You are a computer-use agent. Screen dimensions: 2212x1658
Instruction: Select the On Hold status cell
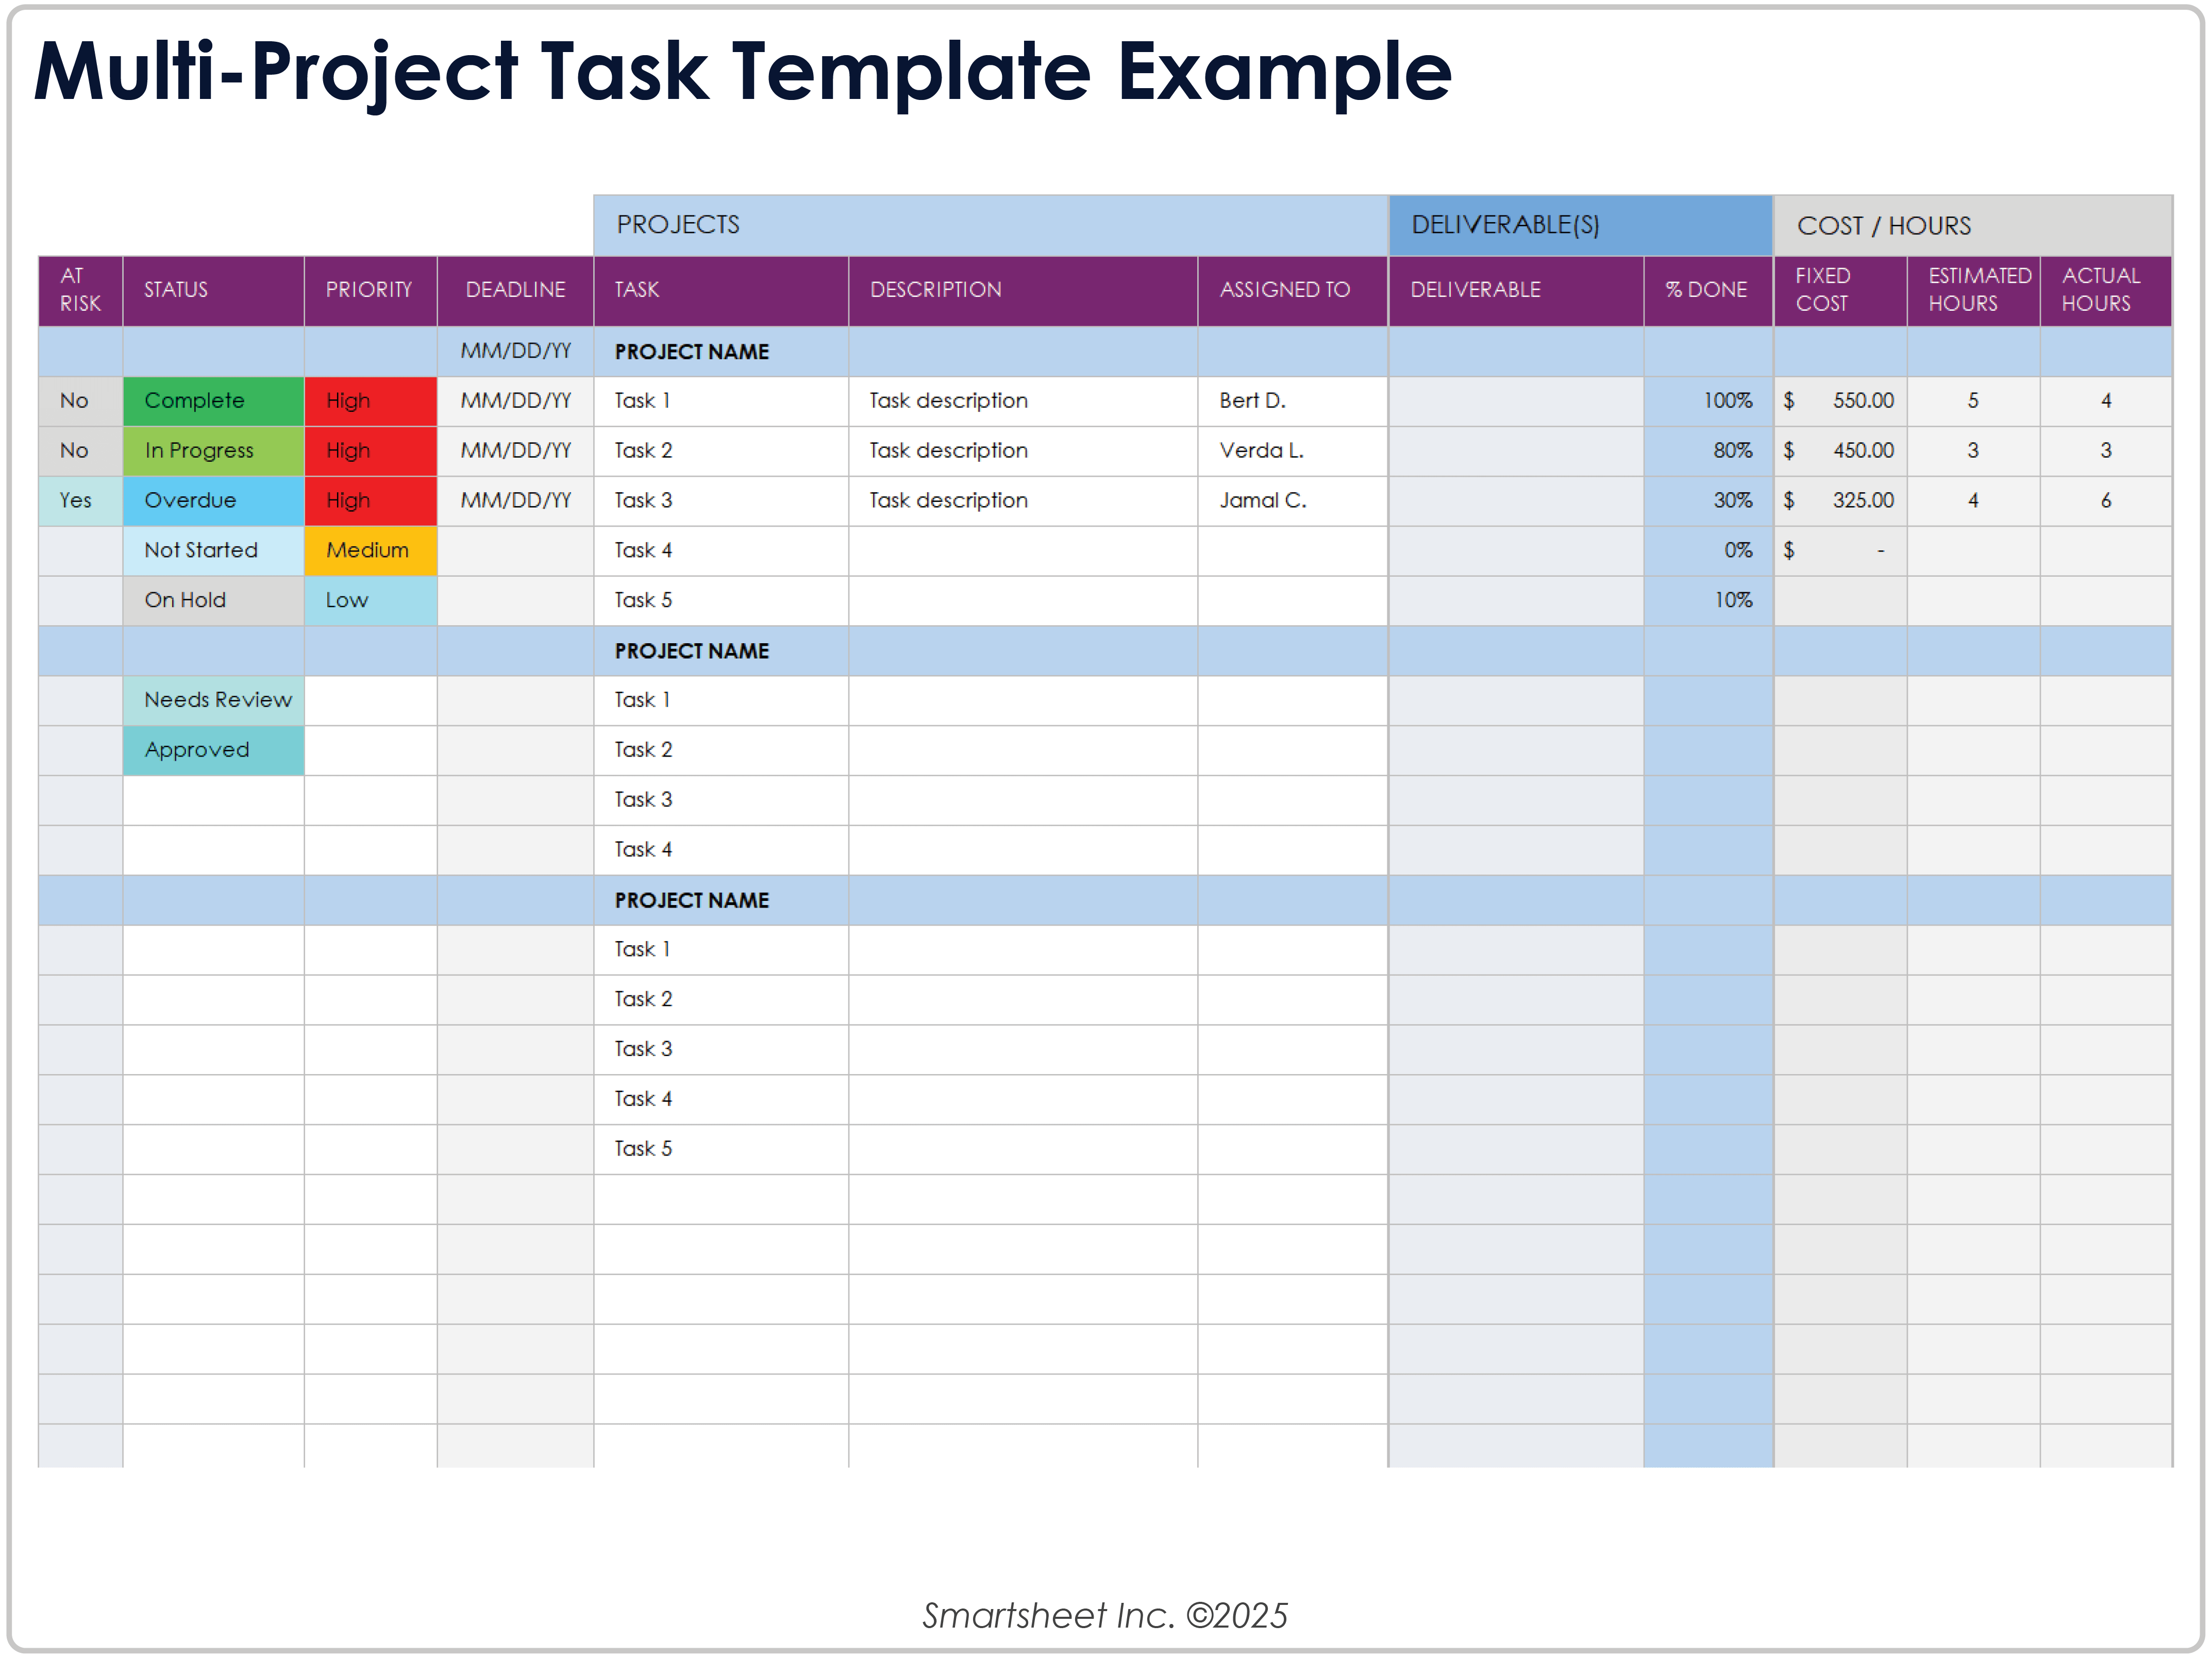point(213,600)
